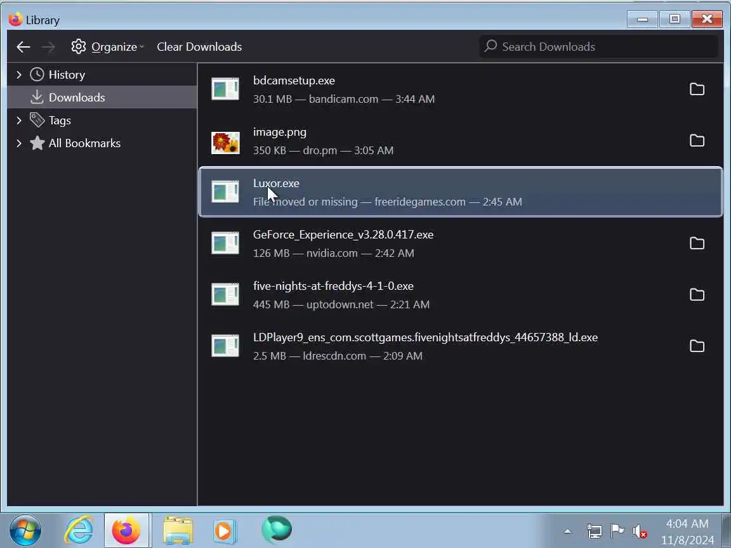
Task: Close the Library window
Action: click(707, 19)
